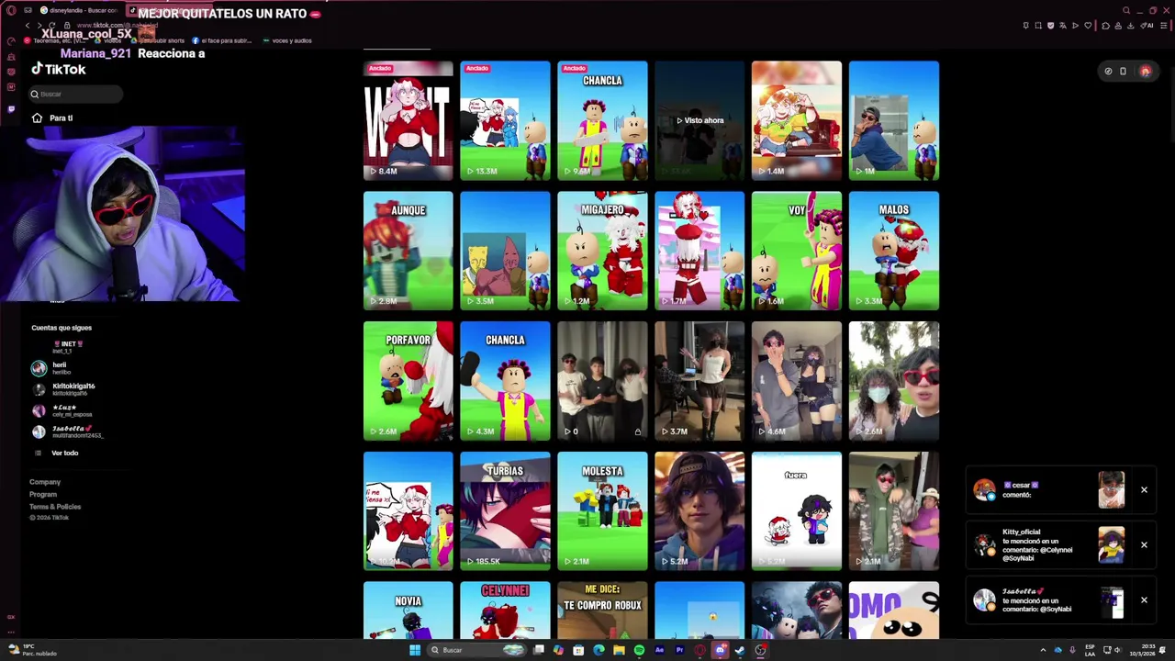Open pinned video with 13.3M views
This screenshot has width=1175, height=661.
[x=505, y=120]
